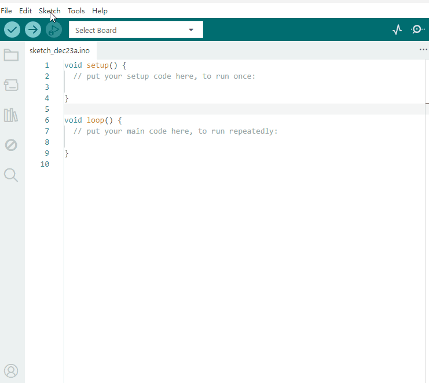Select the sketch_dec23a.ino tab
Screen dimensions: 429x383
tap(60, 50)
